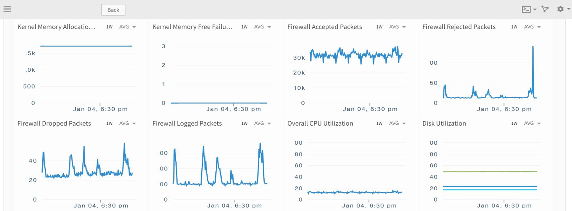
Task: Open the hamburger navigation menu
Action: [x=7, y=9]
